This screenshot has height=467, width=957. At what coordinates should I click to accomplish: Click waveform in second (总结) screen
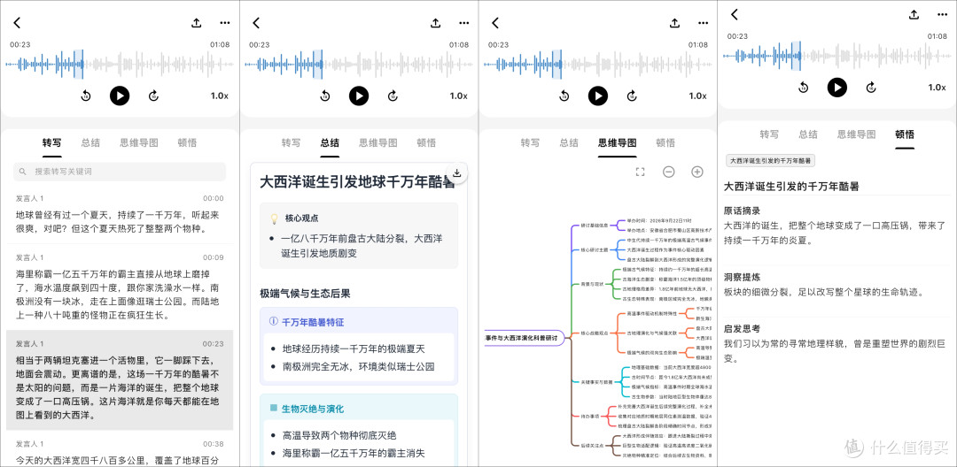pyautogui.click(x=359, y=64)
